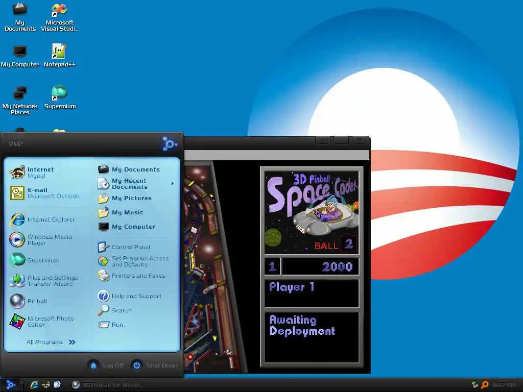523x392 pixels.
Task: Switch to 3D Pinball taskbar button
Action: coord(107,385)
